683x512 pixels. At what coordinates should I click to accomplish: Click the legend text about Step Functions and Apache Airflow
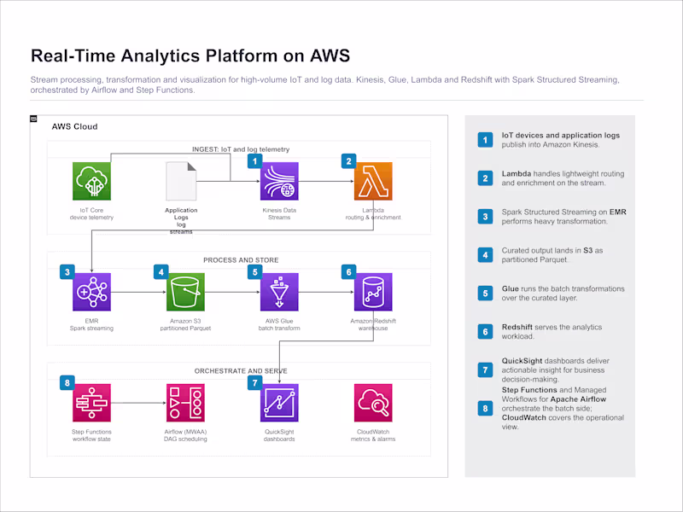[x=563, y=408]
